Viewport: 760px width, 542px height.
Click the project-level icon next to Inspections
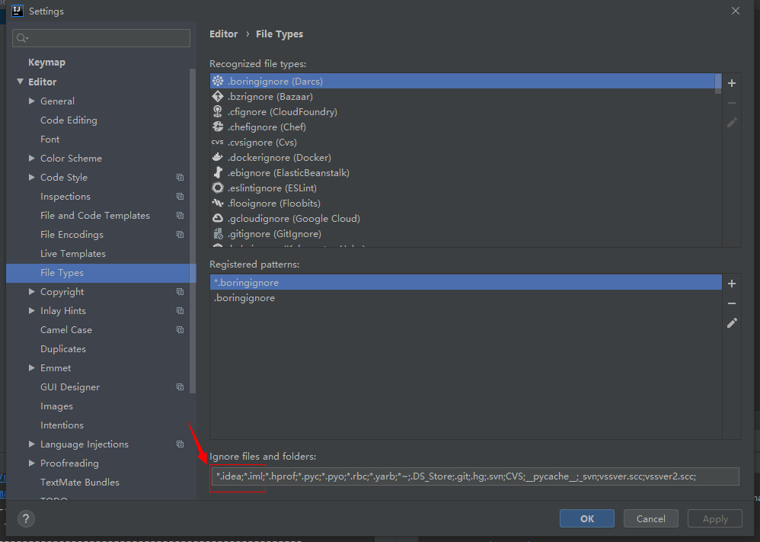pos(180,197)
